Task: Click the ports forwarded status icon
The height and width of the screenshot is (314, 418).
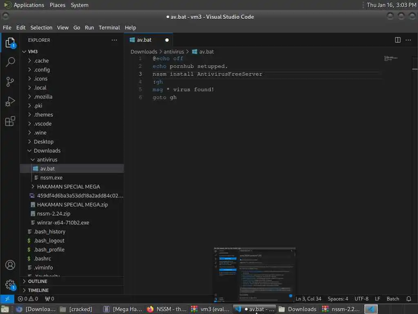Action: (x=49, y=299)
